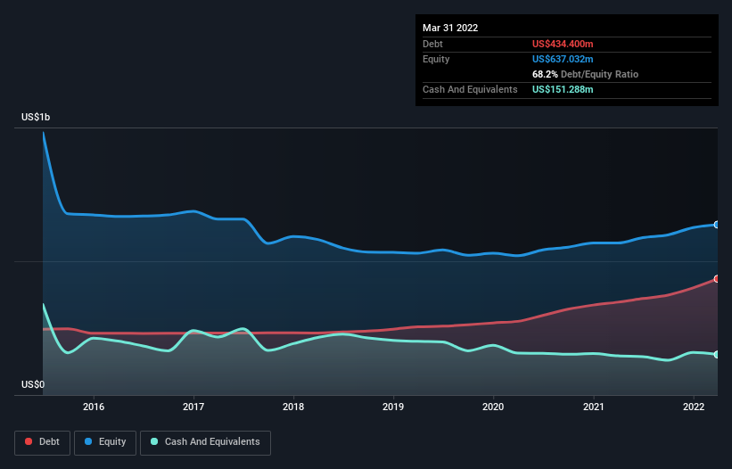The width and height of the screenshot is (732, 469).
Task: Click the teal Cash endpoint marker
Action: [717, 355]
